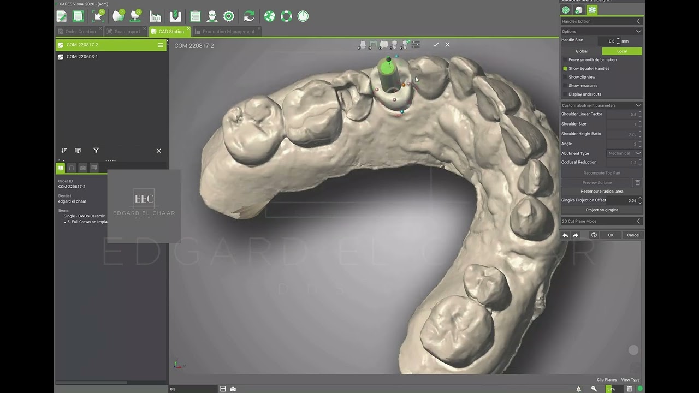Select second Anatomy Multi Designer mode icon
The height and width of the screenshot is (393, 699).
(x=578, y=10)
